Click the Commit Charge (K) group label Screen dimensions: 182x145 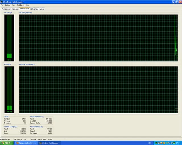(x=11, y=127)
